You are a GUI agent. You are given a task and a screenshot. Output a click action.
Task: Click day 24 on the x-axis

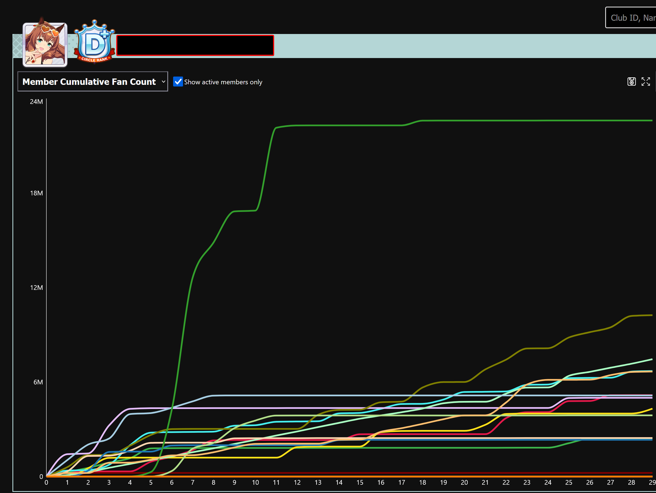[x=548, y=482]
